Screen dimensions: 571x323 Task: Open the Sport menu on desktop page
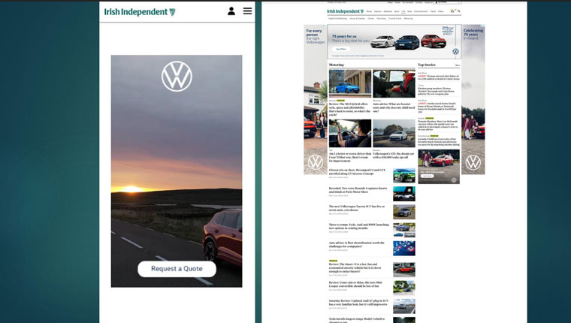(x=397, y=11)
